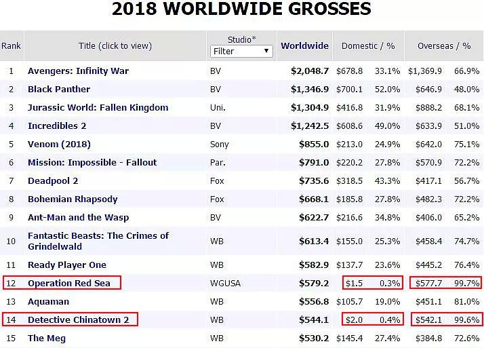Click the Rank column header
The width and height of the screenshot is (484, 348).
tap(11, 46)
